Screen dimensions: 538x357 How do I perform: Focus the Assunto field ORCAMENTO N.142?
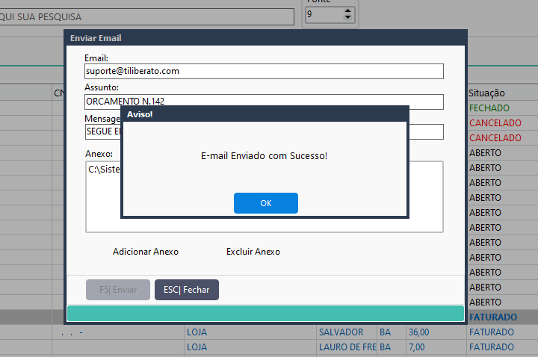click(x=265, y=102)
